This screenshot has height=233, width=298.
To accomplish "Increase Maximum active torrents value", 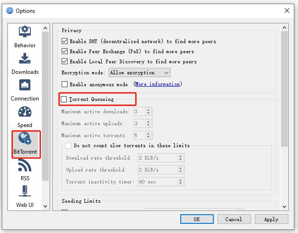I will point(149,133).
